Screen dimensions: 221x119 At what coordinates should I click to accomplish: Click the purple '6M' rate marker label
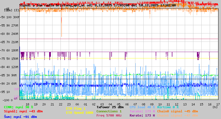pyautogui.click(x=15, y=99)
